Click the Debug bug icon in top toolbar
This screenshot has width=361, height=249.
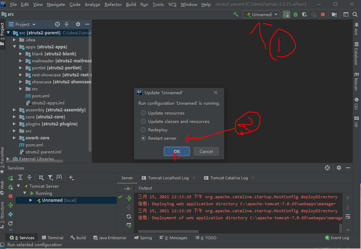pos(296,14)
